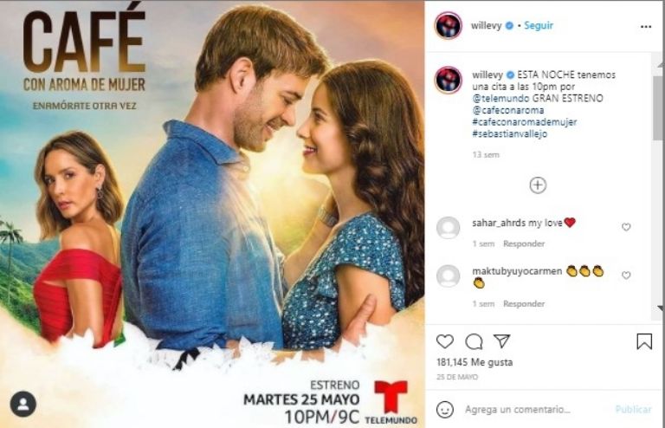Image resolution: width=665 pixels, height=428 pixels.
Task: Click Seguir to follow willevy
Action: [x=539, y=25]
